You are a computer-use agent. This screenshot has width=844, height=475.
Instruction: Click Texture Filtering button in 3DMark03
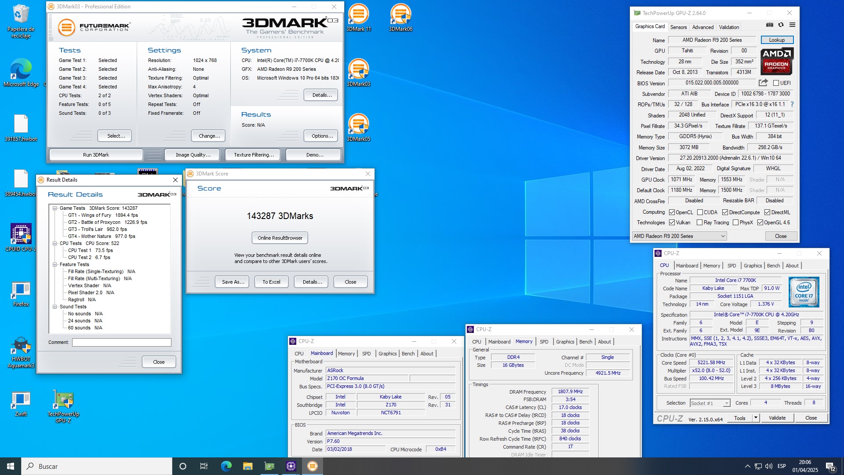[254, 155]
